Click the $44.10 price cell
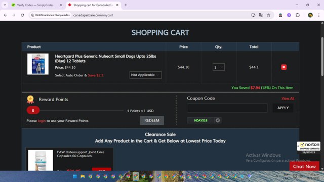Image resolution: width=324 pixels, height=182 pixels. 183,67
